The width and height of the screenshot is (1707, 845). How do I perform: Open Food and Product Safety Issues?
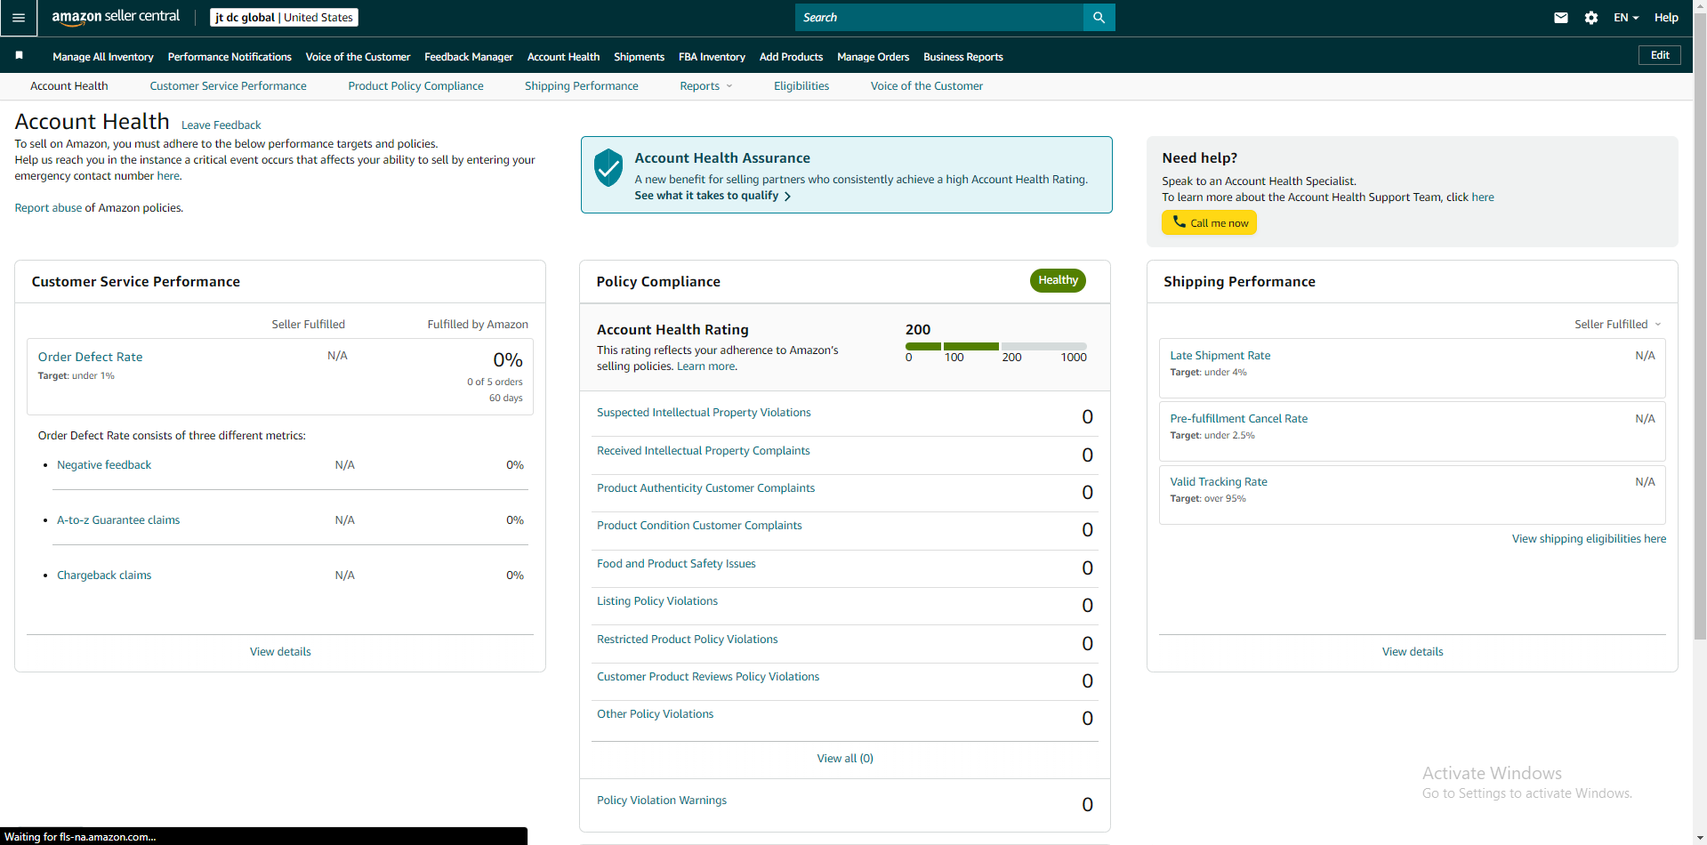[x=676, y=564]
